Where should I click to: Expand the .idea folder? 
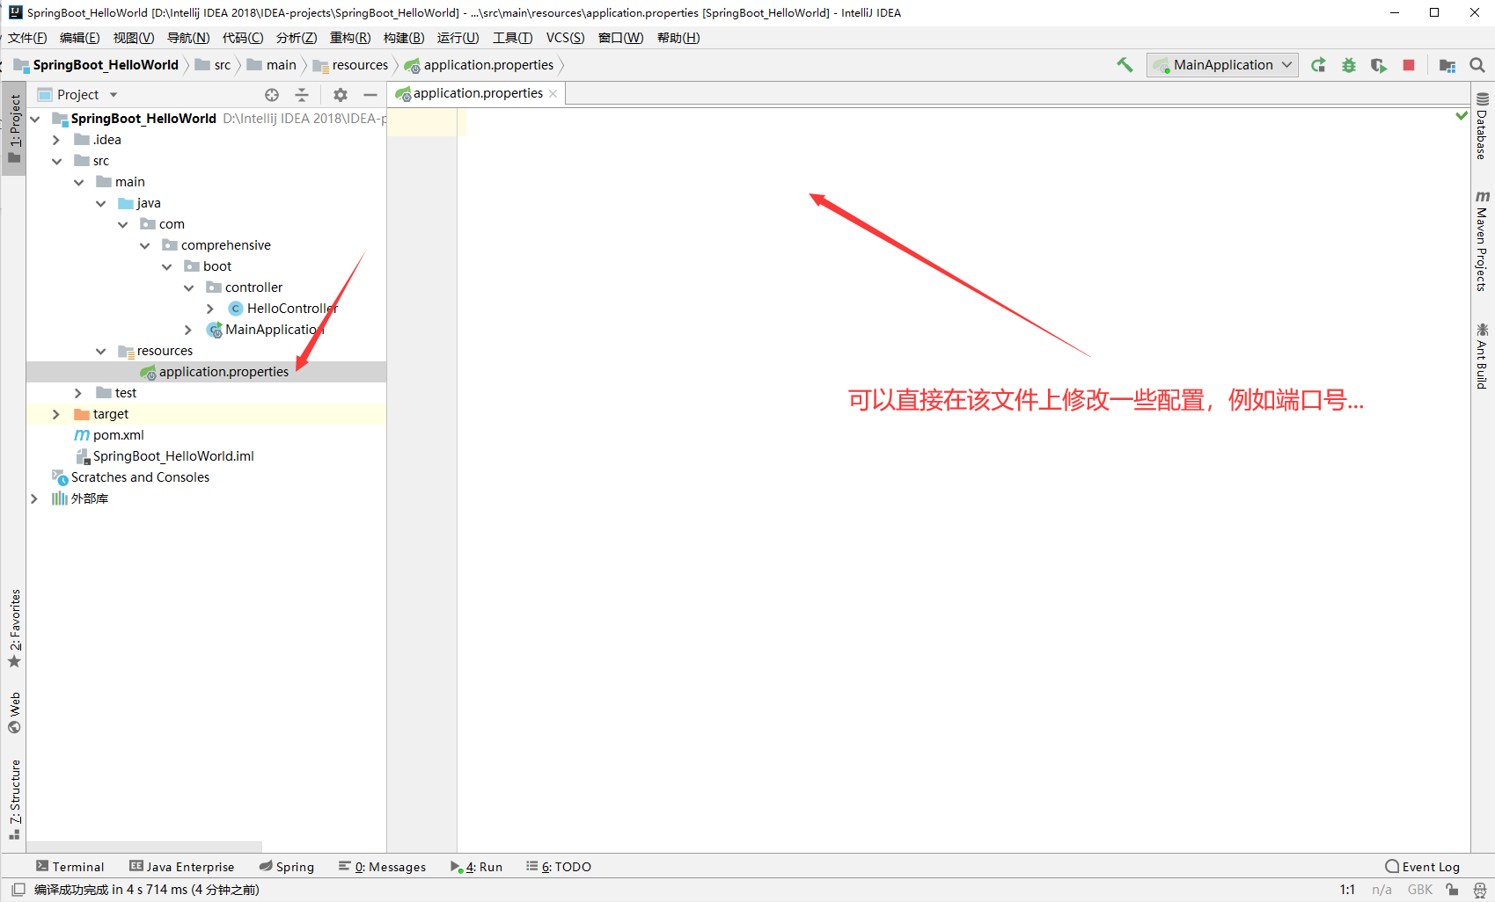(56, 140)
